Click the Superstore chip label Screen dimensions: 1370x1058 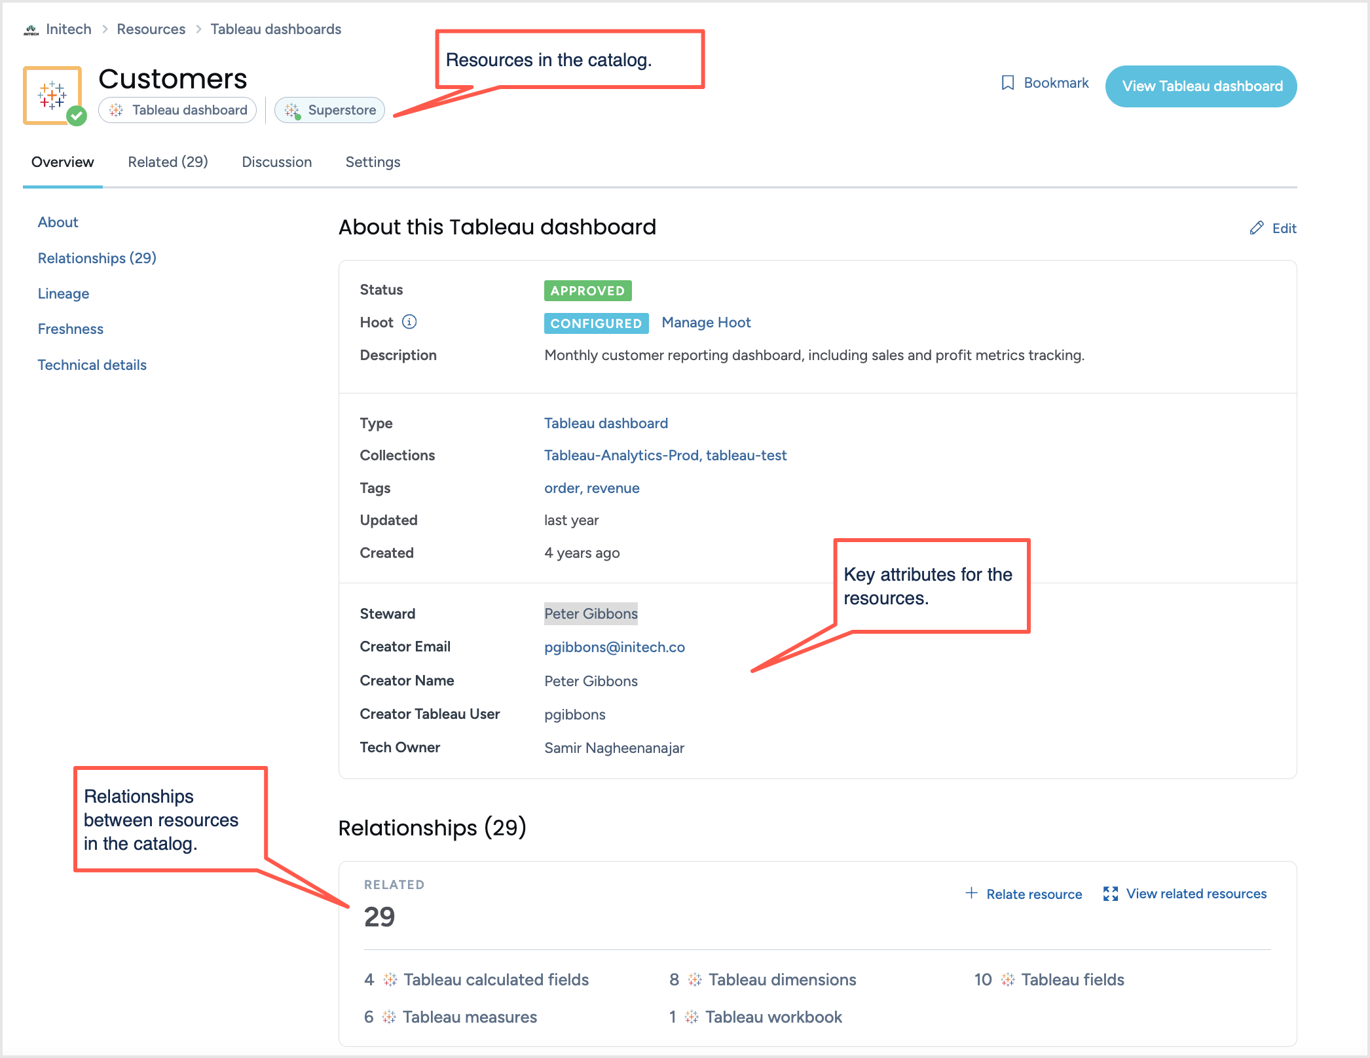pos(342,110)
